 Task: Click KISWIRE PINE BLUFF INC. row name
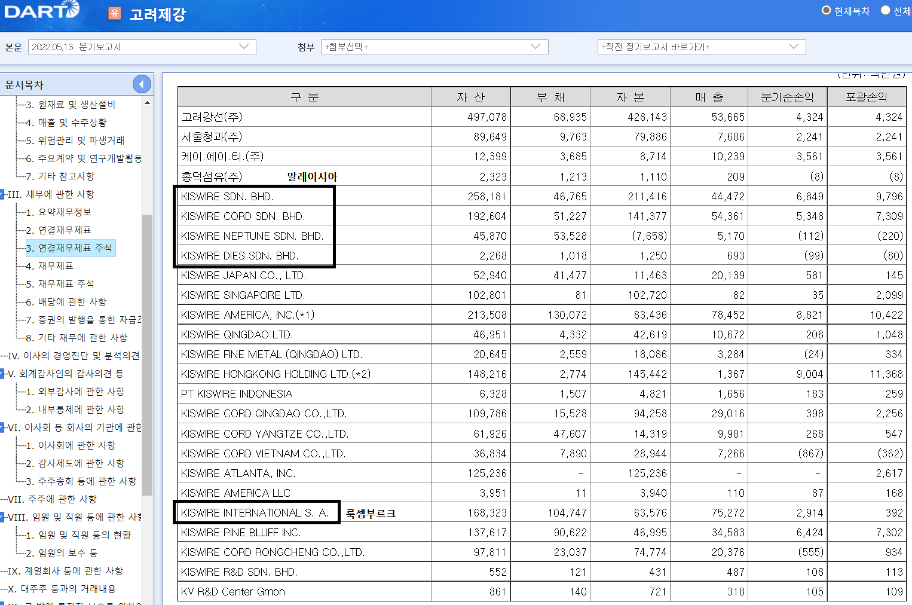point(241,533)
